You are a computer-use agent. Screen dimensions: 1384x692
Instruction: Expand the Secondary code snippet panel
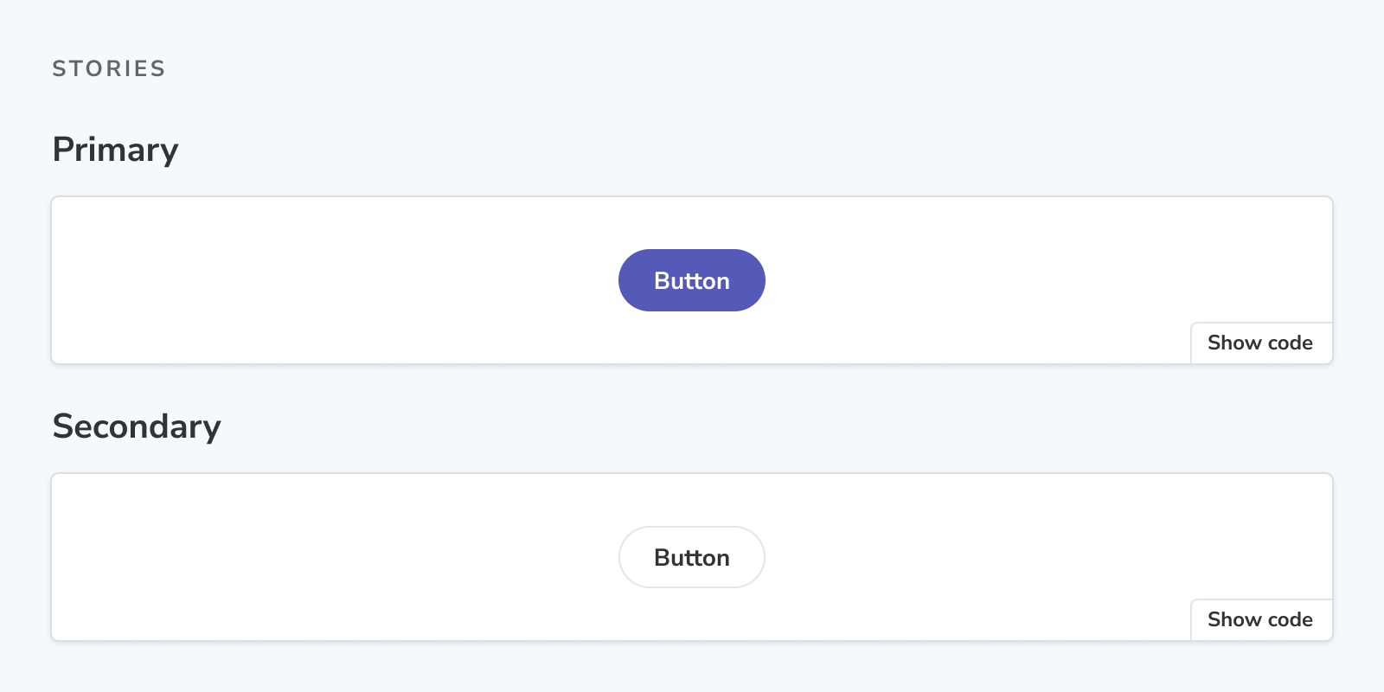(x=1260, y=619)
